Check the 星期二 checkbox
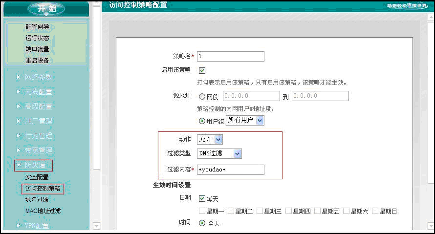Image resolution: width=435 pixels, height=234 pixels. (x=231, y=211)
